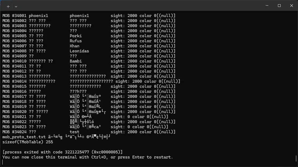
Task: Click the Bambi name in MOB #34010 row
Action: tap(76, 61)
